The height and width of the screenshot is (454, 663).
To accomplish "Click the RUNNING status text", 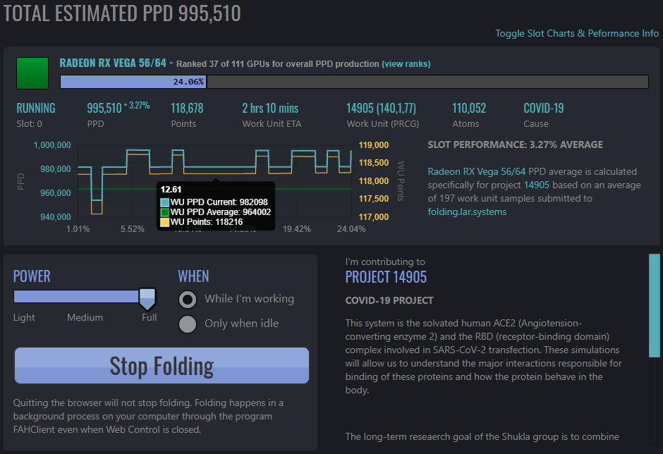I will [x=36, y=109].
